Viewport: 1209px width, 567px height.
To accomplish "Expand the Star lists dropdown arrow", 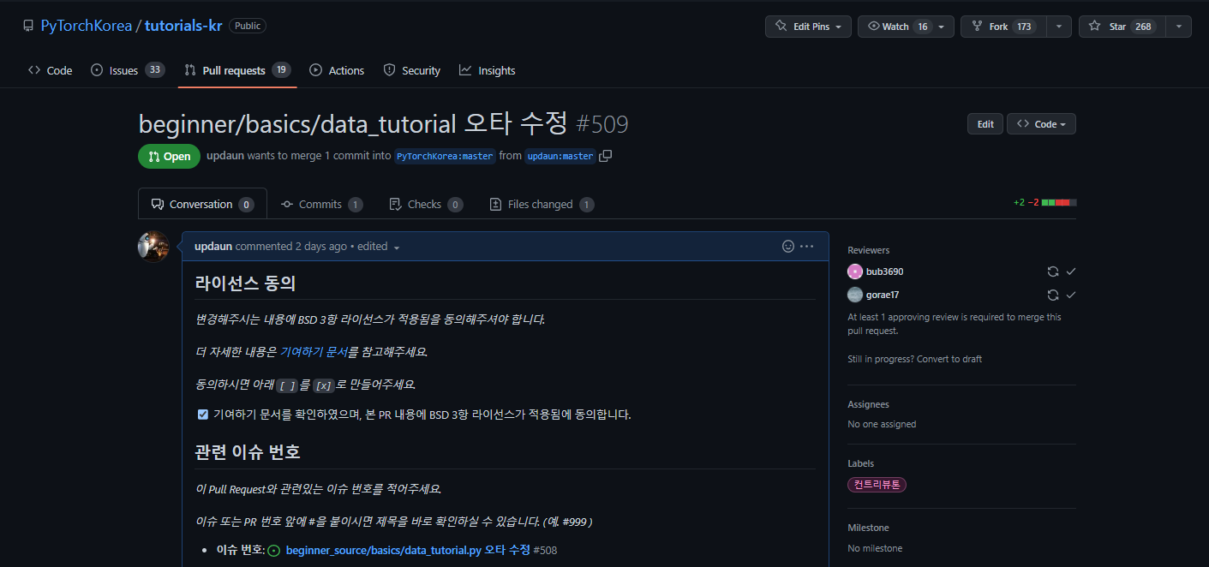I will 1180,27.
